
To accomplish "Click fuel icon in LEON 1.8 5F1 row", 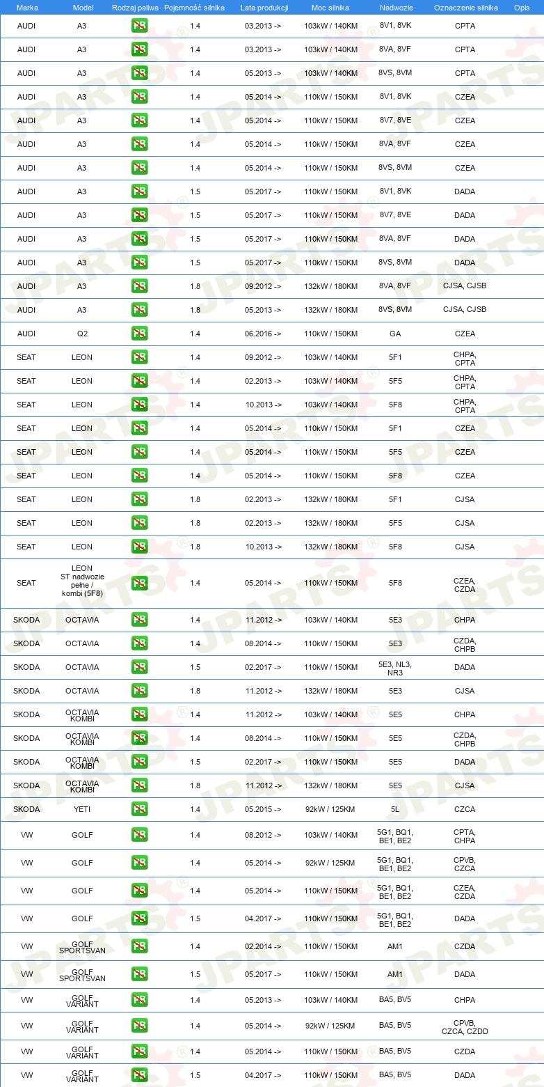I will 139,499.
